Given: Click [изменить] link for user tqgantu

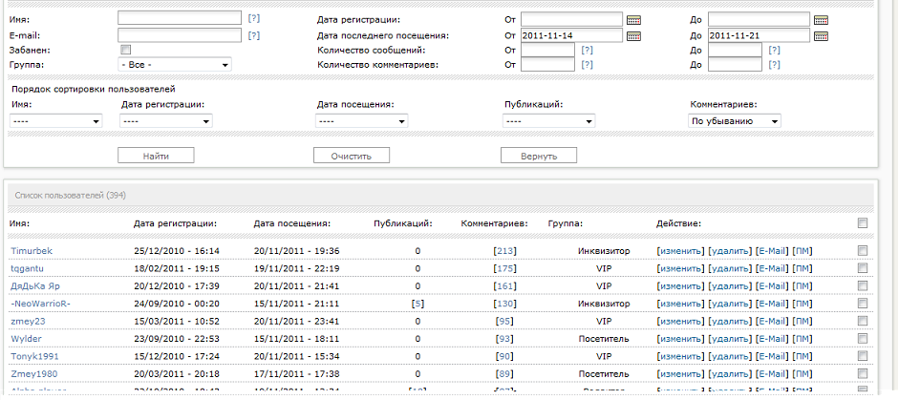Looking at the screenshot, I should click(x=680, y=268).
